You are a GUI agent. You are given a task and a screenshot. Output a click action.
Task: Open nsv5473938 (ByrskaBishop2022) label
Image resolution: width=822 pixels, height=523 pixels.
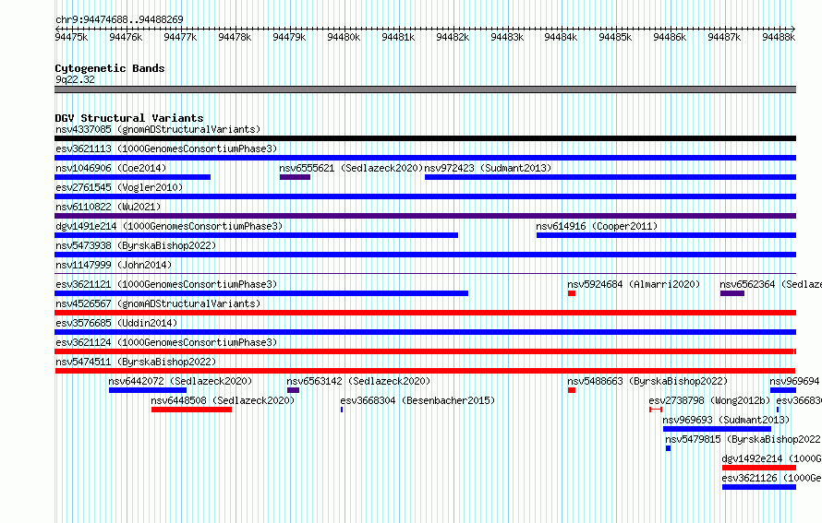coord(136,245)
